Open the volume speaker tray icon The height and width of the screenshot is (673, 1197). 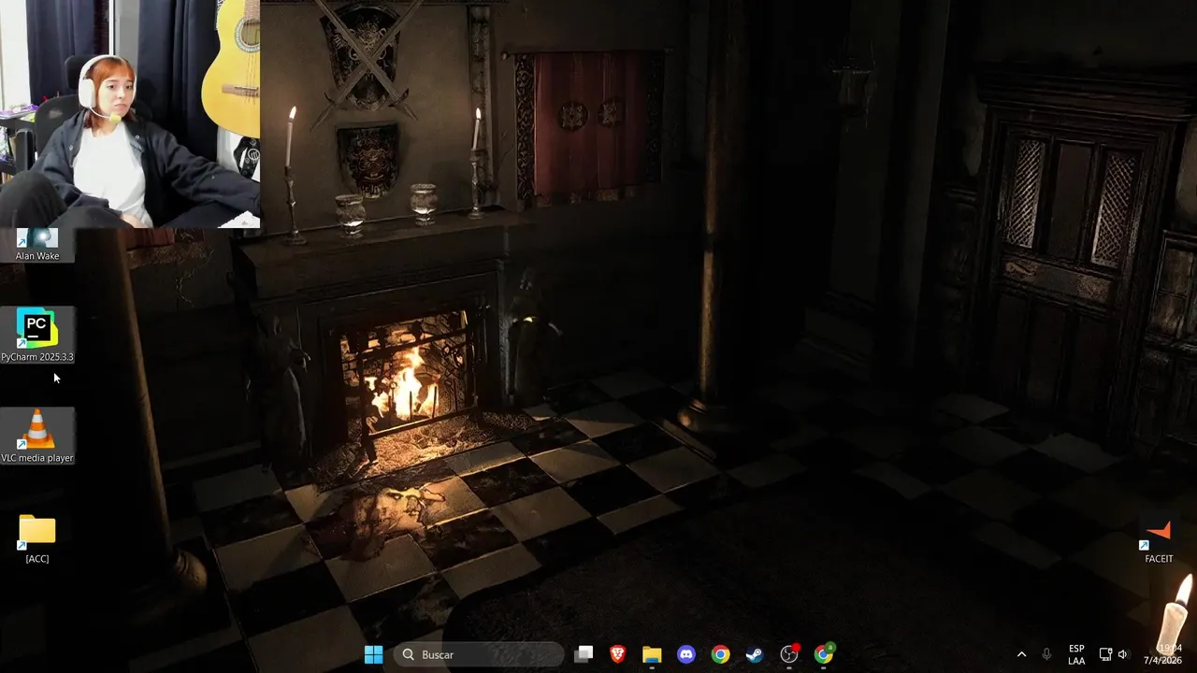tap(1123, 654)
